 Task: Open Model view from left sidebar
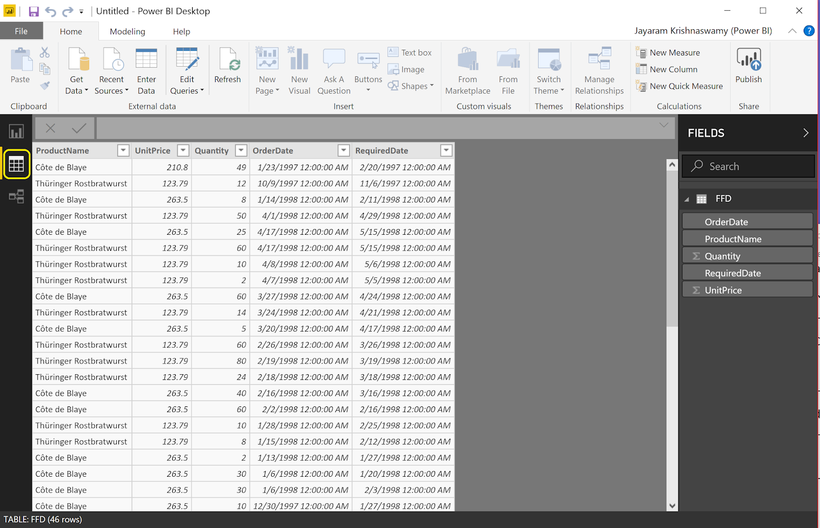(16, 196)
